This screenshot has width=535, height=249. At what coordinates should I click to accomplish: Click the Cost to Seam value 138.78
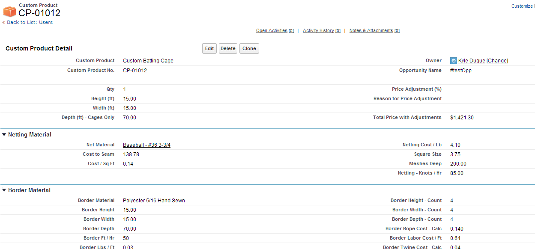pos(131,154)
